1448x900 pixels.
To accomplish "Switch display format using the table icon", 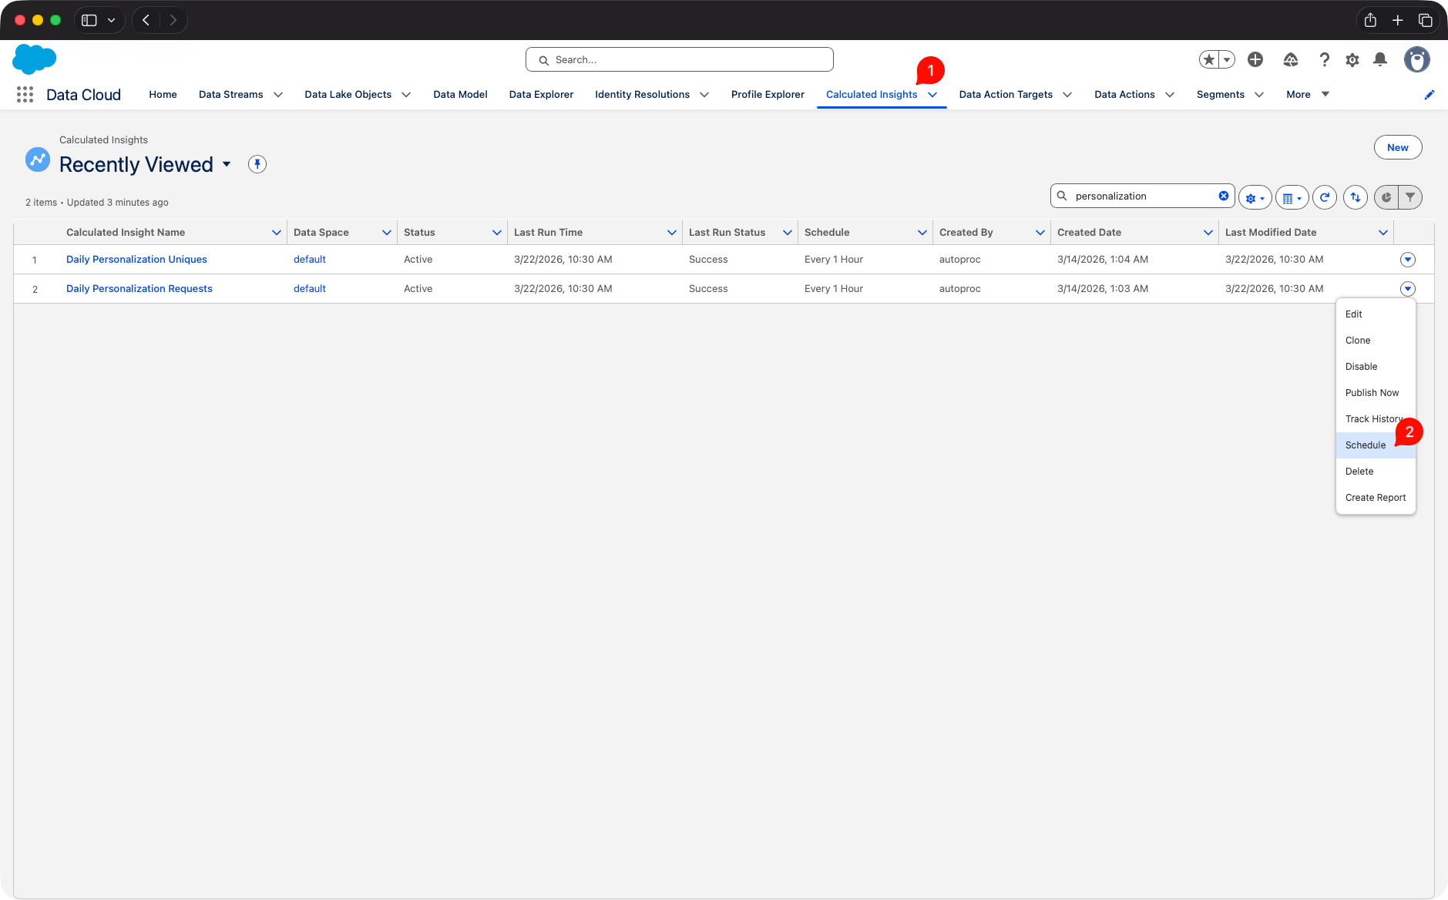I will point(1292,197).
